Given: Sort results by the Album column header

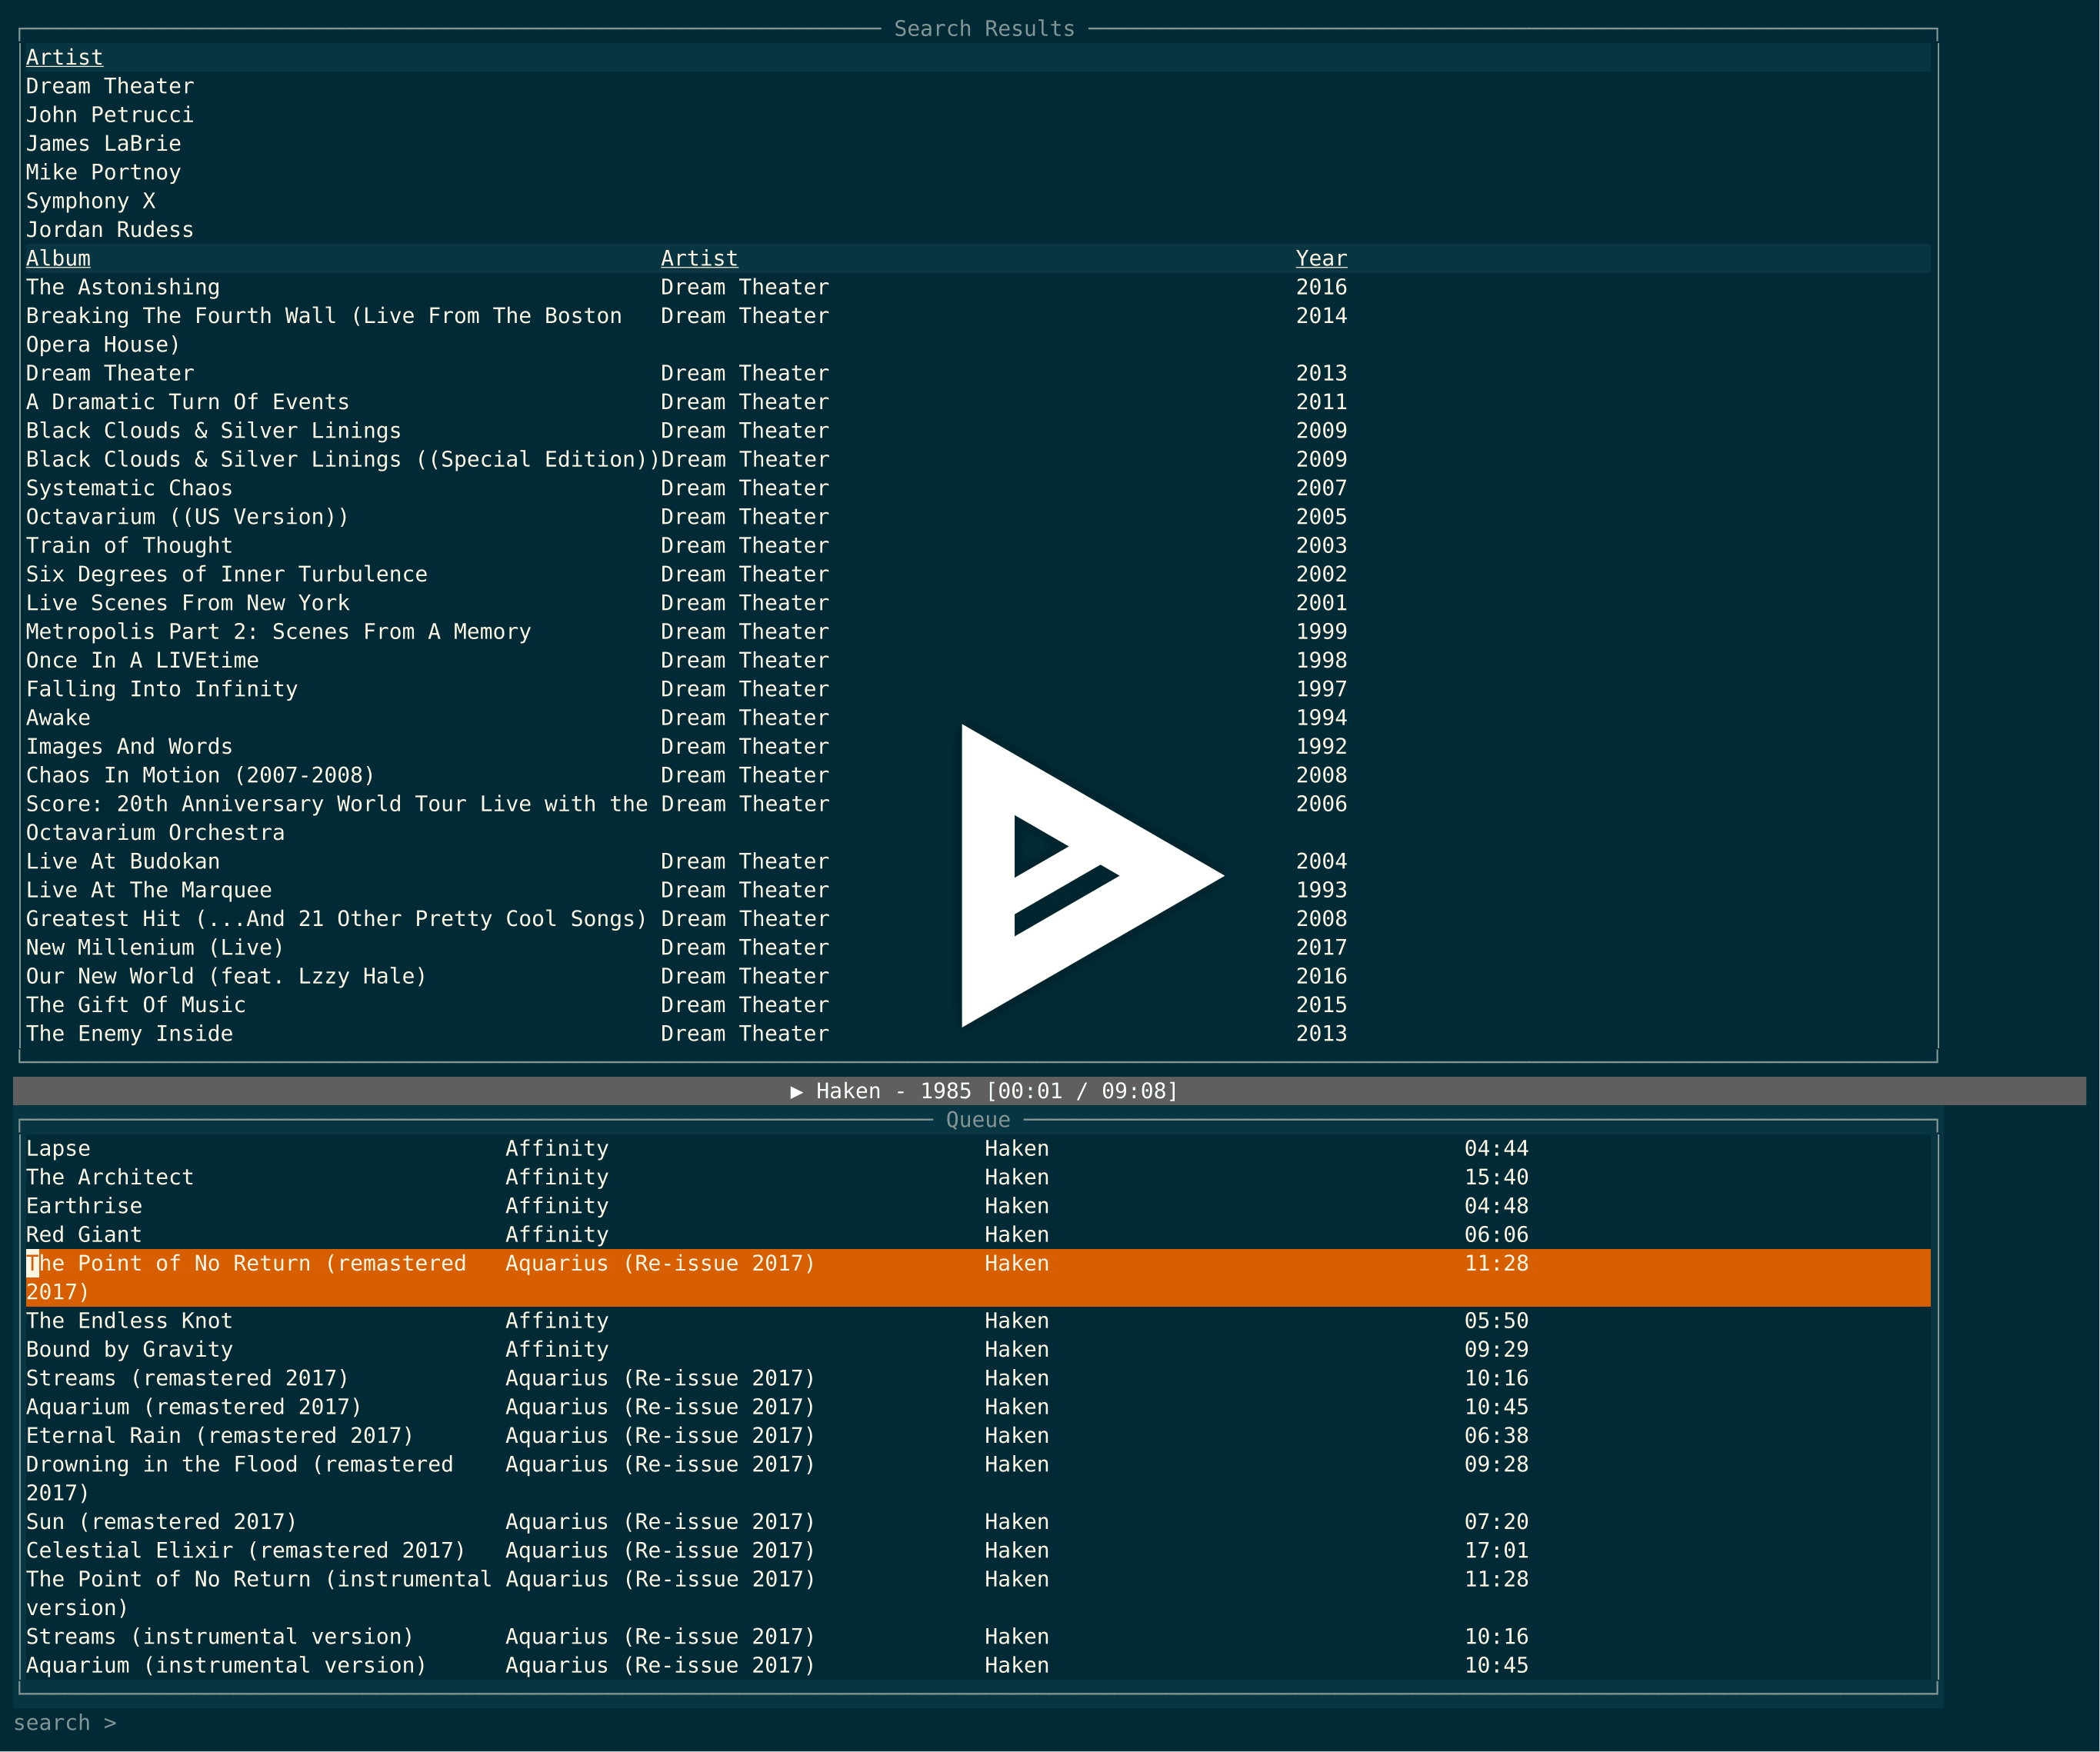Looking at the screenshot, I should click(x=57, y=258).
